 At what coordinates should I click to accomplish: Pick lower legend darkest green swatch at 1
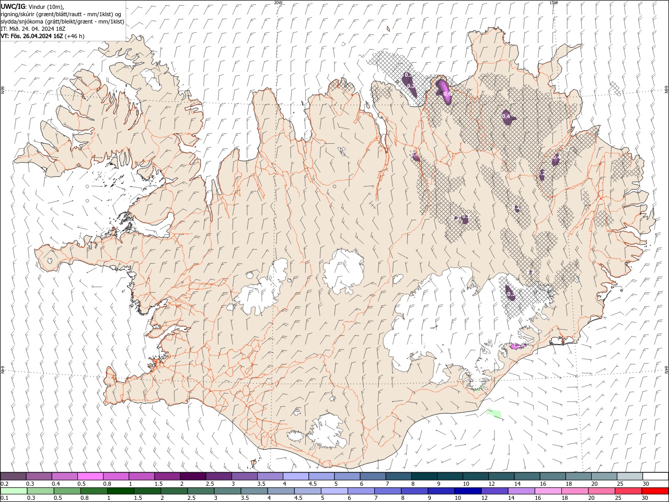point(120,491)
